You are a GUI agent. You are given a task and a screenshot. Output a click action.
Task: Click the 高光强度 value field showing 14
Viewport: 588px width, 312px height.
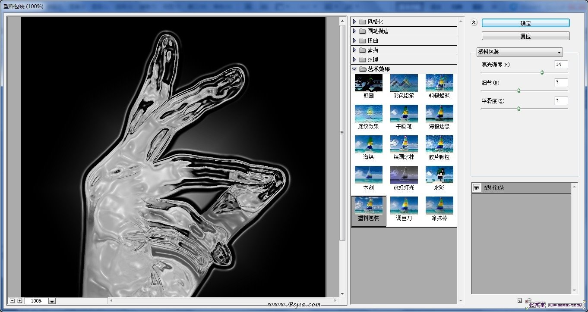[561, 65]
